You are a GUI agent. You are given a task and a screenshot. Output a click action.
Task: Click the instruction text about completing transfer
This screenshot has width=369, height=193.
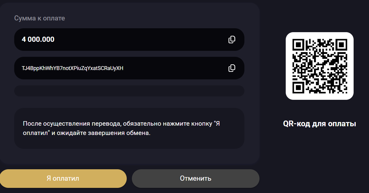point(129,128)
